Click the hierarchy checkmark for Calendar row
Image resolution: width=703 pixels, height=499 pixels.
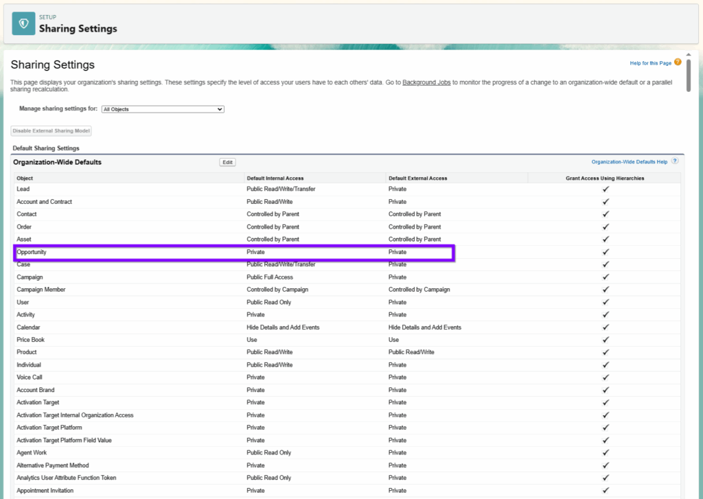click(606, 327)
